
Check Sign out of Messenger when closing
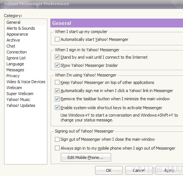point(57,139)
